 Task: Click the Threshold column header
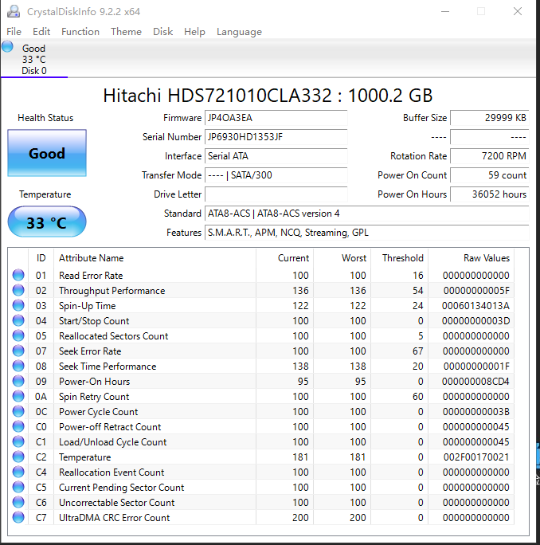(x=400, y=258)
